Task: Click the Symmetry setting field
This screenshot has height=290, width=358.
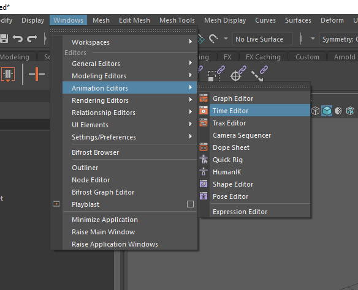Action: [x=338, y=39]
